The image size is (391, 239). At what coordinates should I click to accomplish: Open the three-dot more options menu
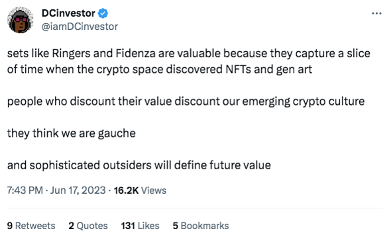[376, 13]
